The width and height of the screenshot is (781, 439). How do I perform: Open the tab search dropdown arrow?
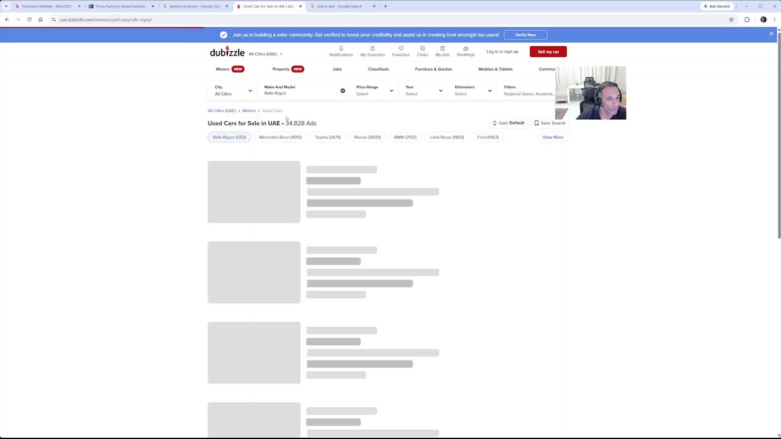[x=5, y=6]
